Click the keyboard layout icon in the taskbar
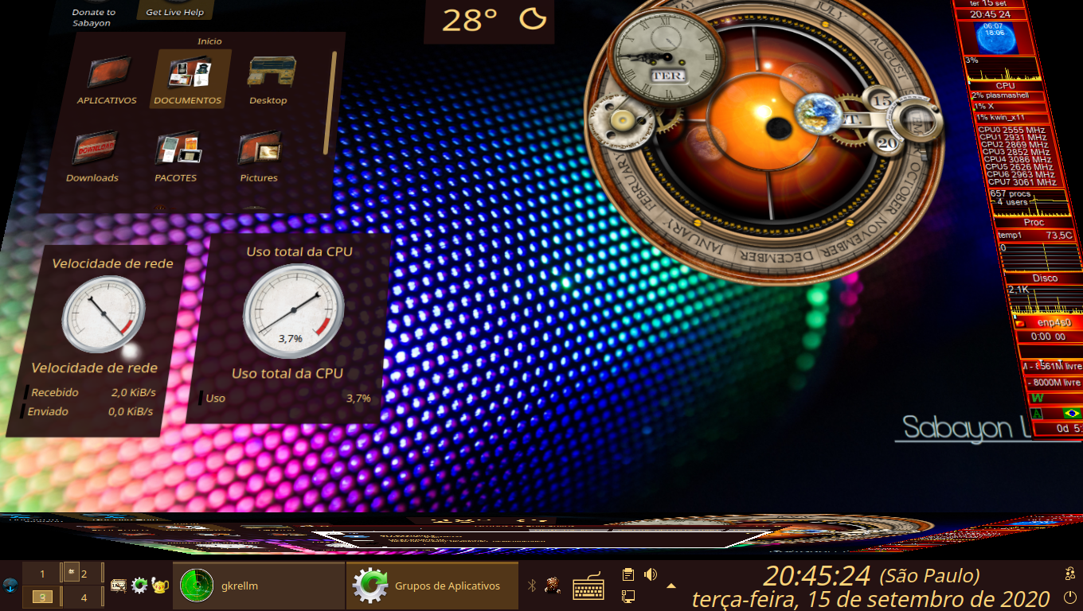Image resolution: width=1083 pixels, height=611 pixels. tap(588, 589)
